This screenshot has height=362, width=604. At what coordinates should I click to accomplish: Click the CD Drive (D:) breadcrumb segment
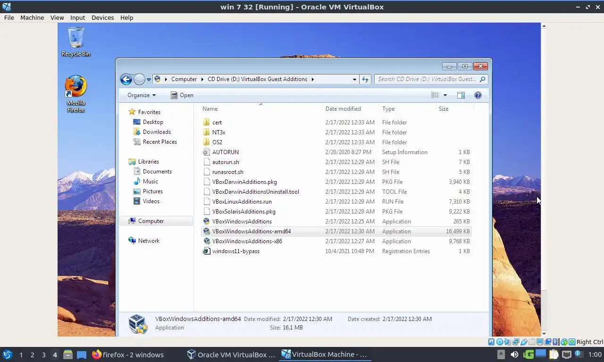click(258, 79)
